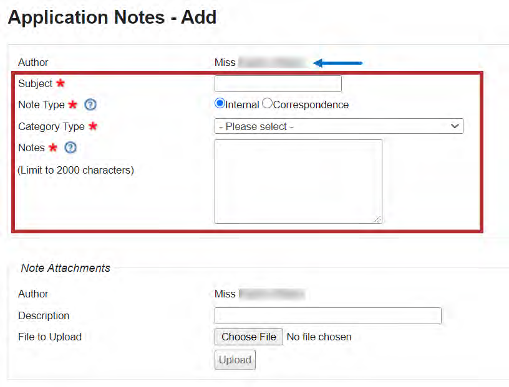The image size is (509, 387).
Task: Focus the Subject text field
Action: coord(278,83)
